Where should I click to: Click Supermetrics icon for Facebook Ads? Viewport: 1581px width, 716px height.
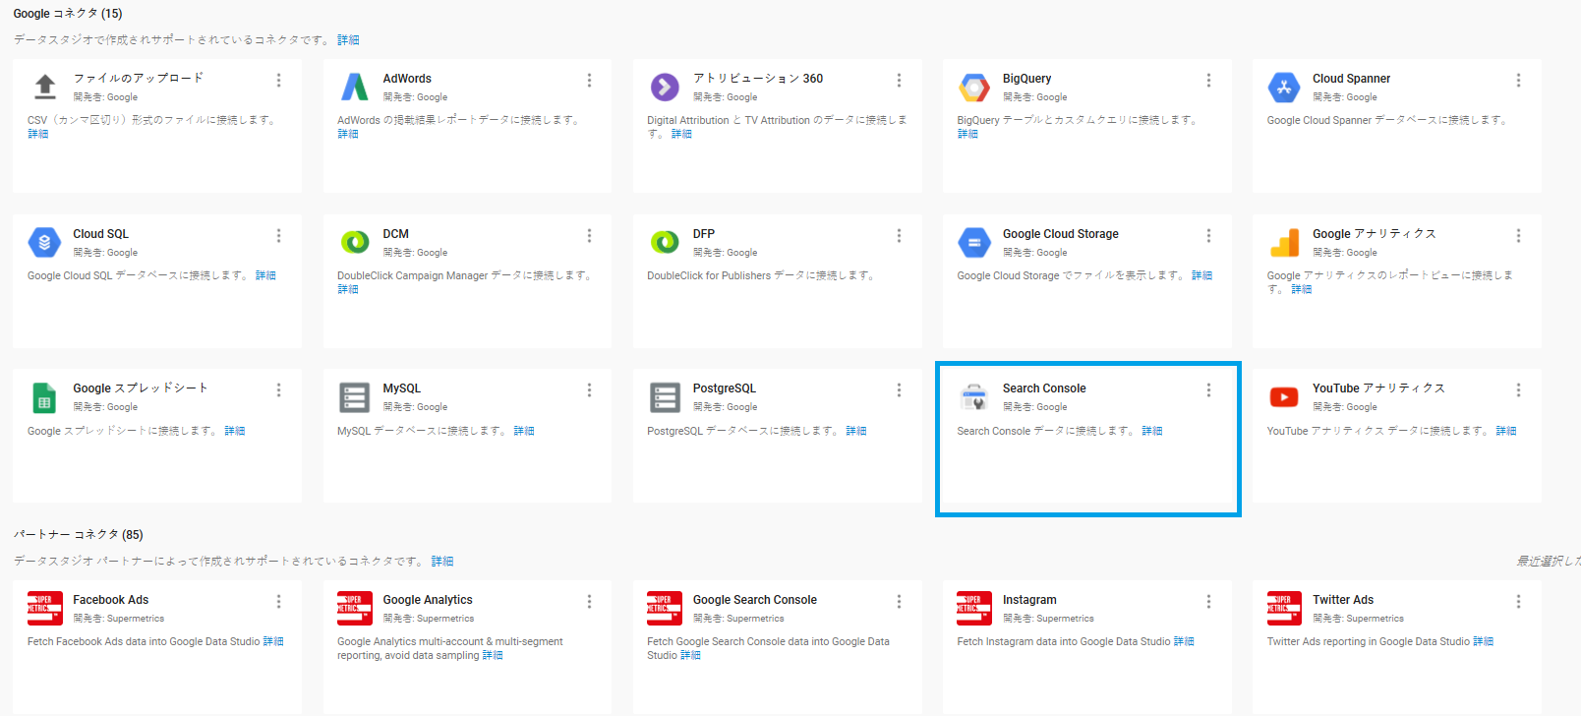pos(45,609)
